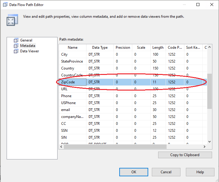Click the title bar window icon
Screen dimensions: 219x182
(5, 5)
